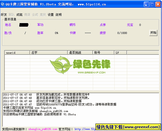Open the official website http link
Image resolution: width=162 pixels, height=131 pixels.
85,129
